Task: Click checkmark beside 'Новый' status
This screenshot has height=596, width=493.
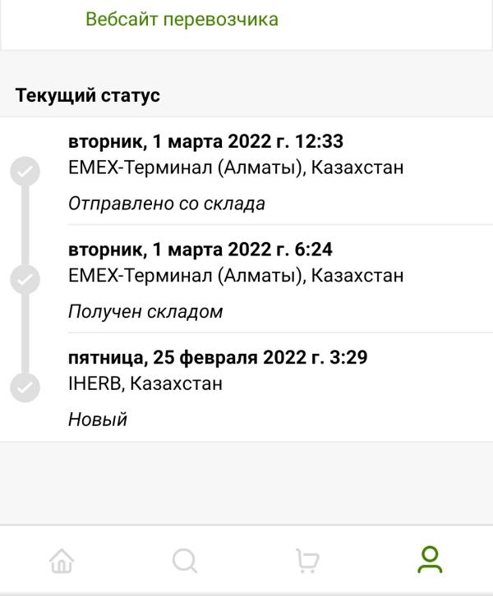Action: pos(25,387)
